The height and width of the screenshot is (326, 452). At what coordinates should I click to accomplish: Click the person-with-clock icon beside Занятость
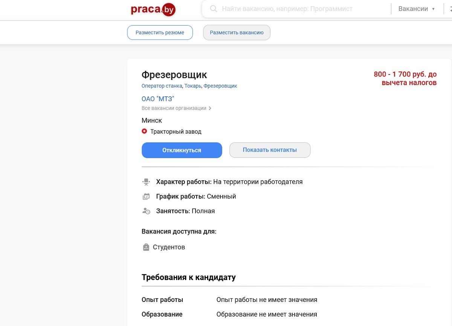146,211
